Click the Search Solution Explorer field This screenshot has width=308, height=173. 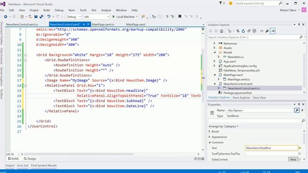(x=253, y=37)
